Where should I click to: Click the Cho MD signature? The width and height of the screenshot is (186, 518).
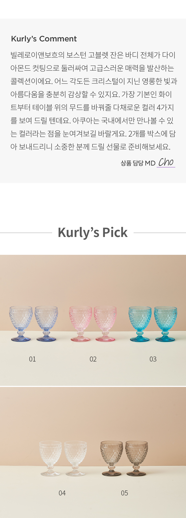pyautogui.click(x=166, y=163)
